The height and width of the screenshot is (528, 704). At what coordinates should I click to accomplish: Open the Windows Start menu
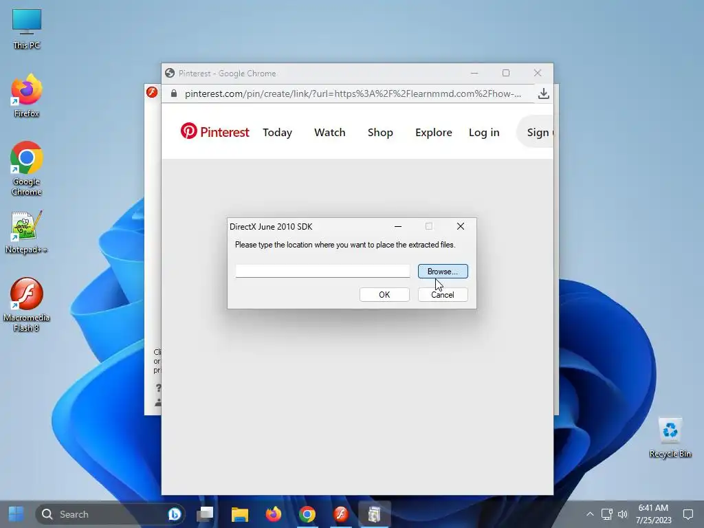[16, 514]
